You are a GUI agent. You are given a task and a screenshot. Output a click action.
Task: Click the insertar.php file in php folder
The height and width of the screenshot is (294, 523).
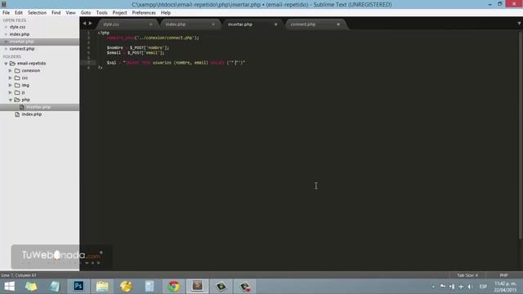(38, 107)
